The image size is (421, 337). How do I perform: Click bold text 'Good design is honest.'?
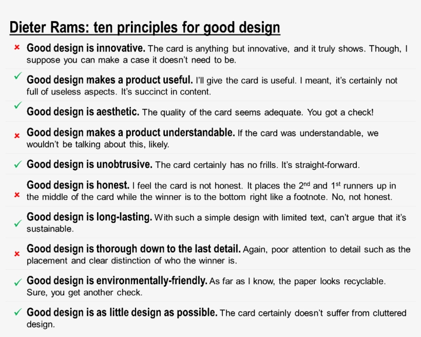coord(78,185)
